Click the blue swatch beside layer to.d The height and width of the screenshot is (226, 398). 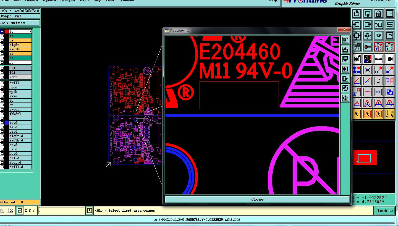pyautogui.click(x=7, y=123)
